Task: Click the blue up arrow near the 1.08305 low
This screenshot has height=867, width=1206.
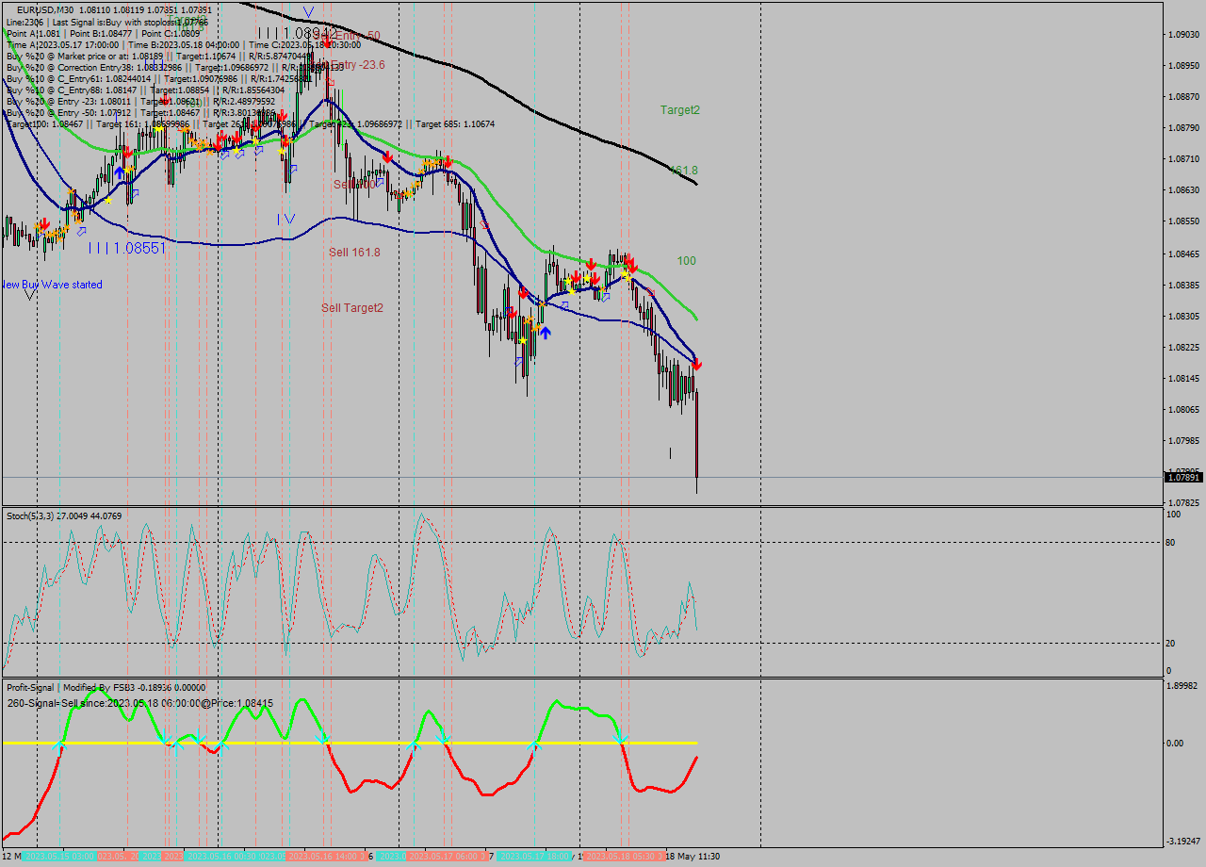Action: (545, 332)
